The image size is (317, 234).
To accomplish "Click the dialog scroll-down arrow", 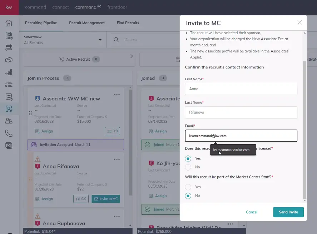I will 304,201.
